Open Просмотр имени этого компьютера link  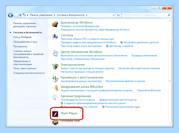(81, 46)
